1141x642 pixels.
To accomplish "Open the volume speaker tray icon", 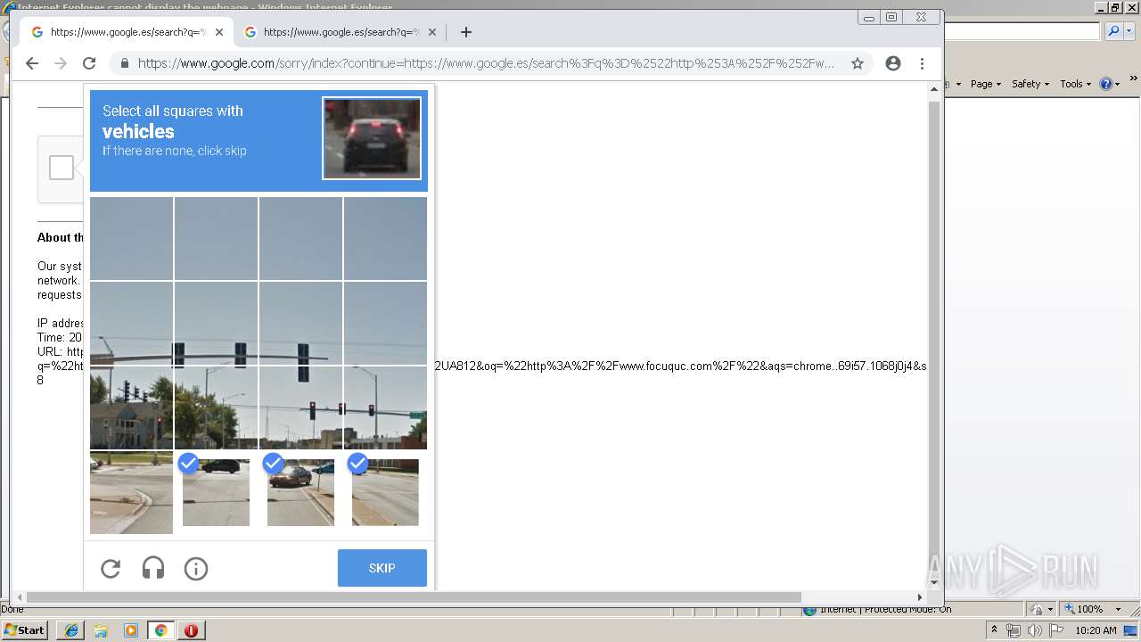I will 1034,630.
